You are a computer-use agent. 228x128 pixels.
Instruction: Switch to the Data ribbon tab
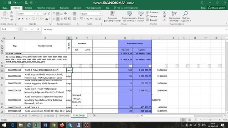pos(77,8)
